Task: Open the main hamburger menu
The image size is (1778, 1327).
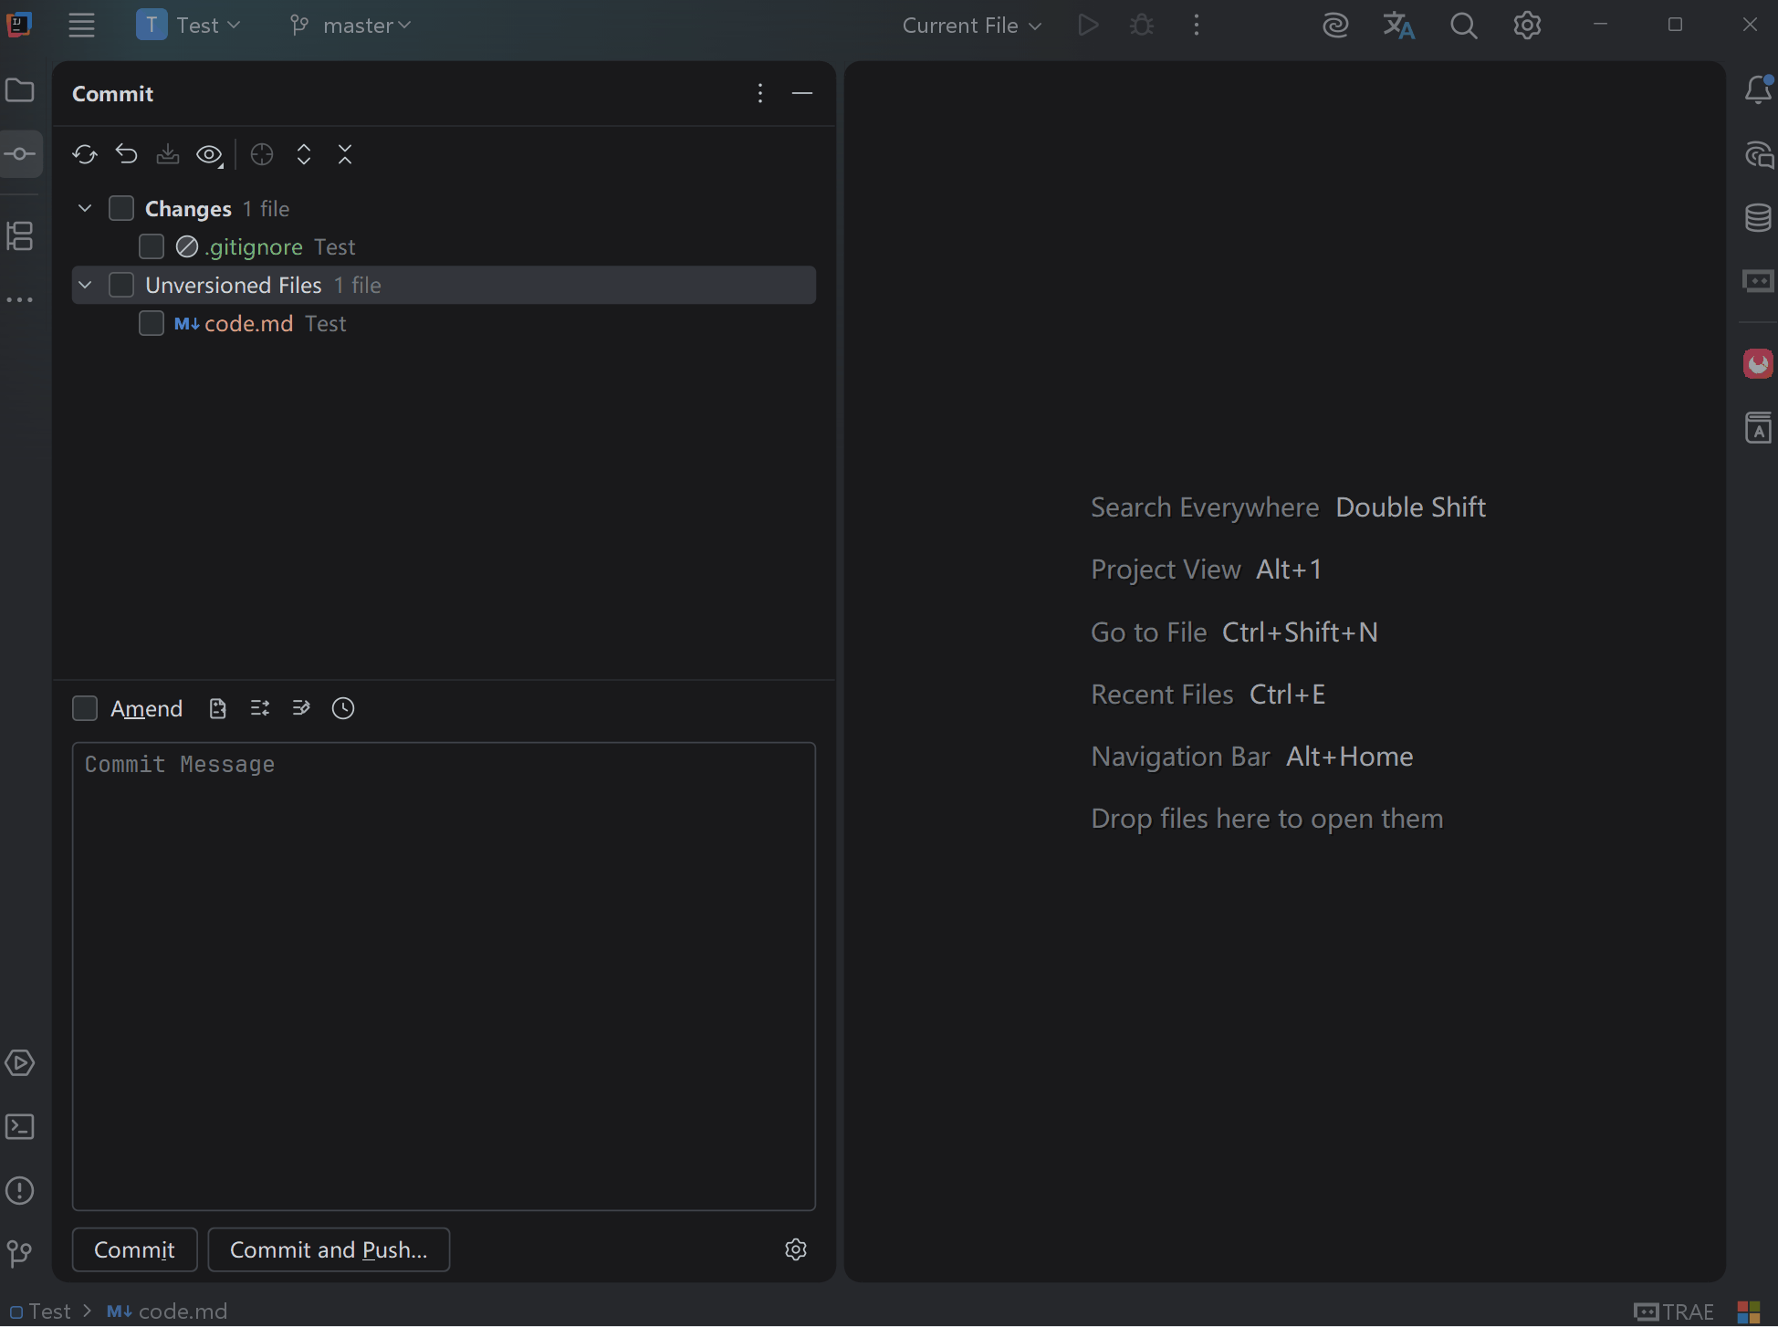Action: [81, 25]
